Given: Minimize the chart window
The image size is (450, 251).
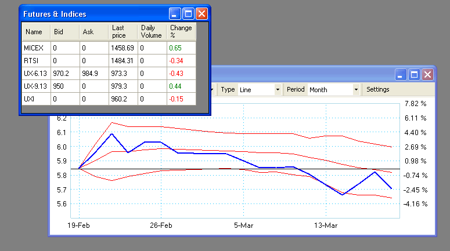Looking at the screenshot, I should pos(400,75).
